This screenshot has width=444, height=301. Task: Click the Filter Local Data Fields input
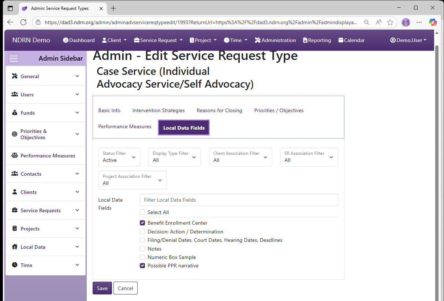239,200
